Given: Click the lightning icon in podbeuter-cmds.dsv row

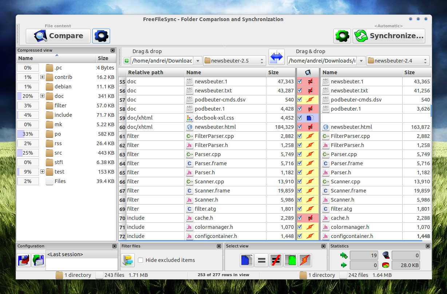Looking at the screenshot, I should [x=310, y=100].
